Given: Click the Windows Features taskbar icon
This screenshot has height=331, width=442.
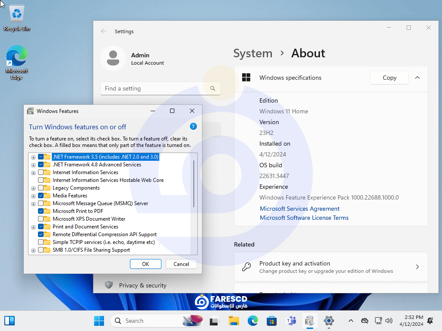Looking at the screenshot, I should (x=310, y=321).
